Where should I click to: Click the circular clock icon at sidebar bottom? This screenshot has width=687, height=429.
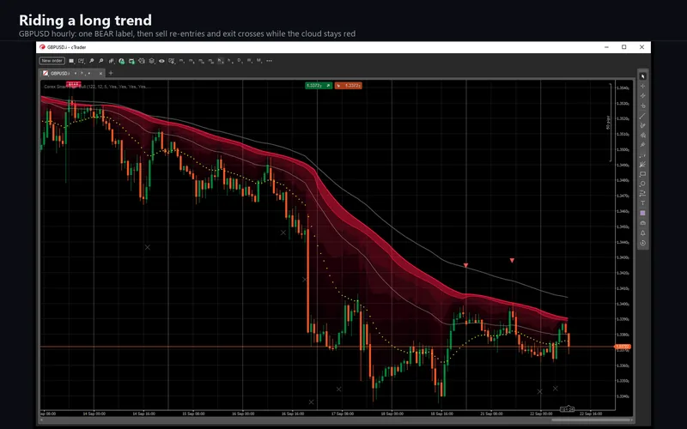click(642, 243)
